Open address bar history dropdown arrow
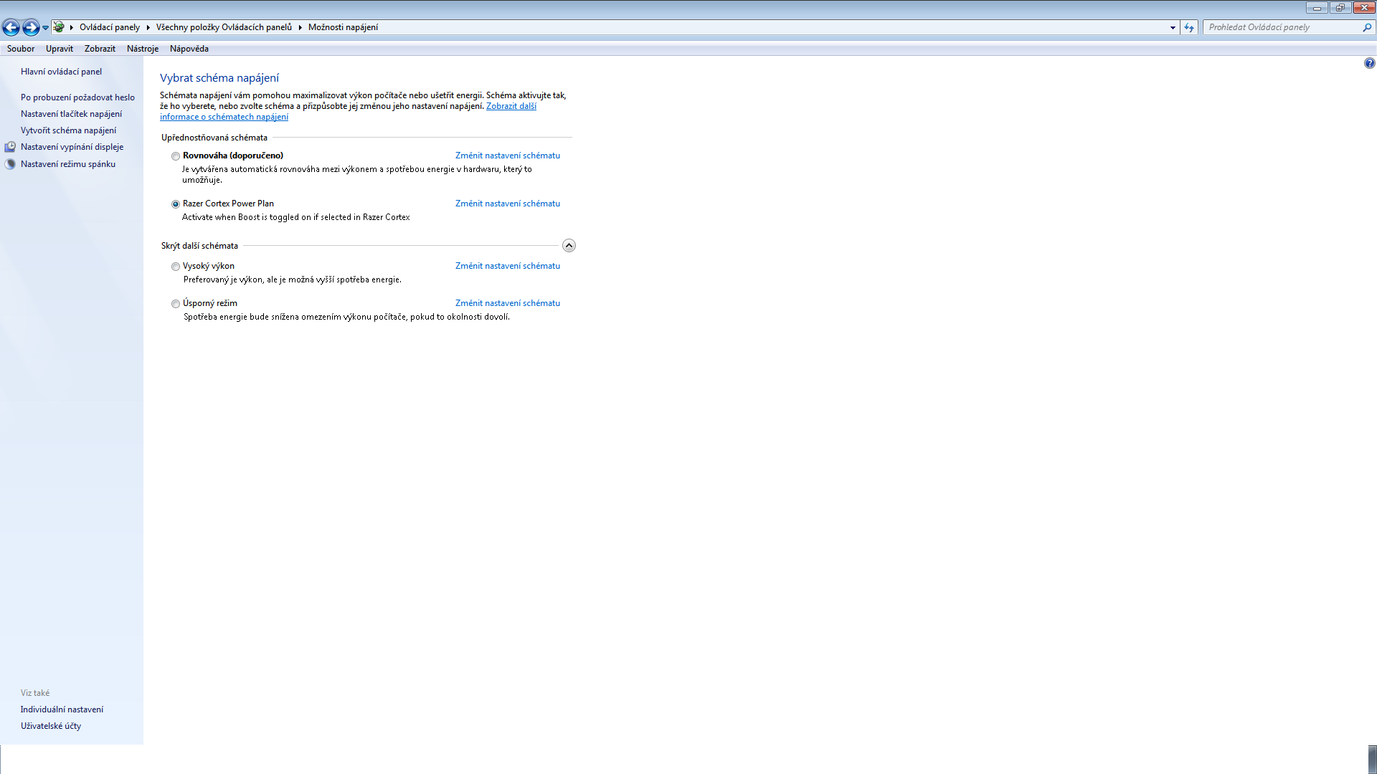The height and width of the screenshot is (774, 1377). [x=1173, y=27]
